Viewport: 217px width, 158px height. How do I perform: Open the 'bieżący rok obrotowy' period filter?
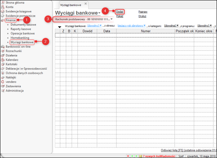click(x=132, y=26)
